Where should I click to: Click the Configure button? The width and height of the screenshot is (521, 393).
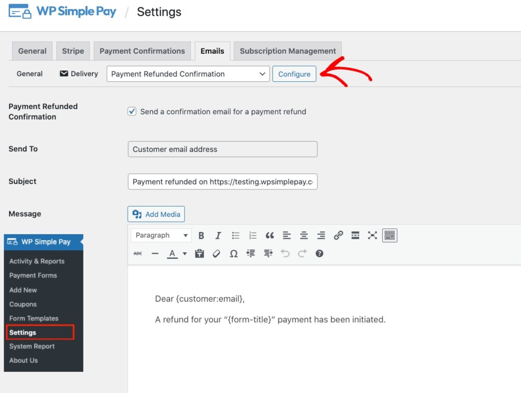[294, 74]
